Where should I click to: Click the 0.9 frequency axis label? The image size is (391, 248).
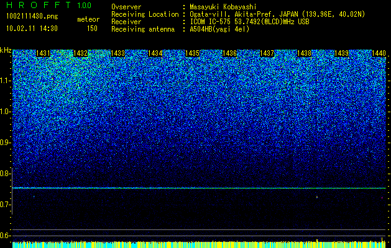5,143
